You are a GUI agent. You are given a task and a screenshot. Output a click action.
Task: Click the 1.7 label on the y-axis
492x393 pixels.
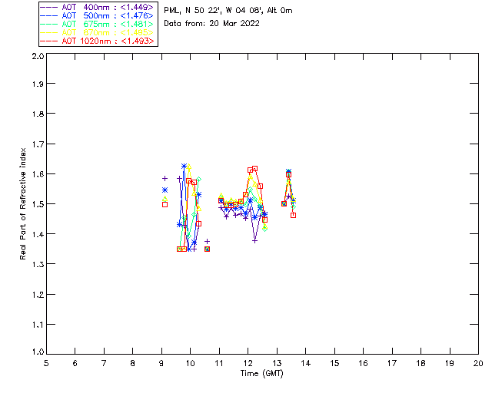(x=38, y=144)
